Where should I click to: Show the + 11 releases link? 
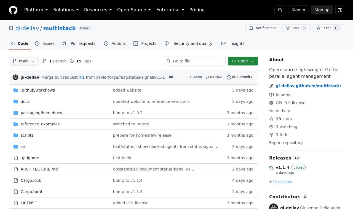click(x=280, y=182)
